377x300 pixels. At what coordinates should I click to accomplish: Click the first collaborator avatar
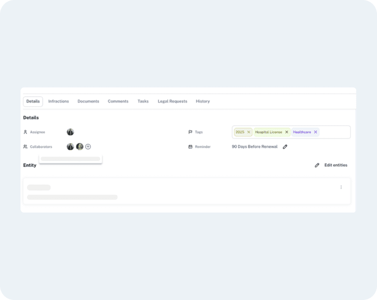[70, 146]
